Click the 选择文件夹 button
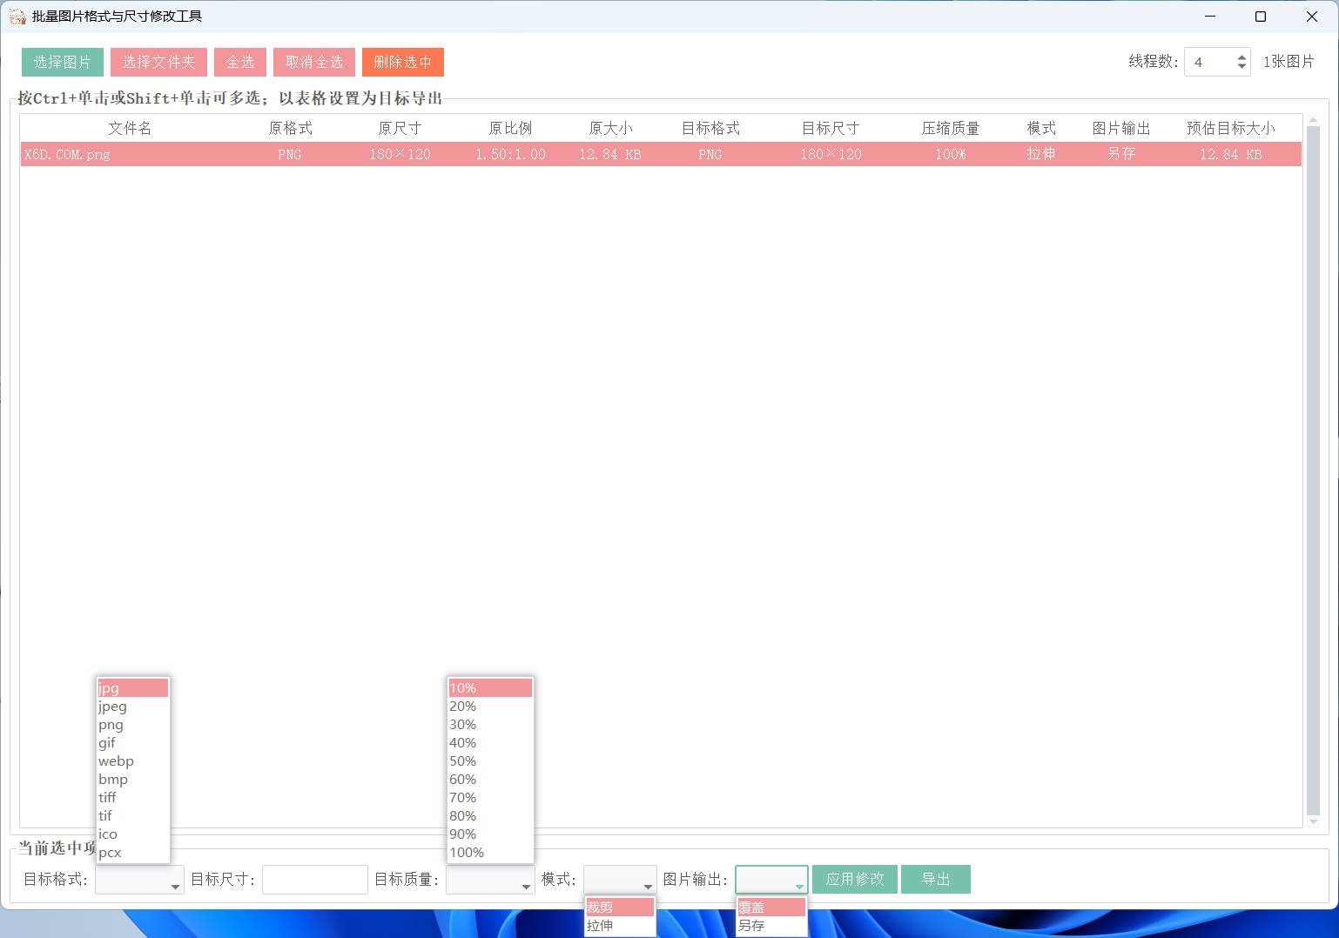The image size is (1339, 938). (158, 62)
